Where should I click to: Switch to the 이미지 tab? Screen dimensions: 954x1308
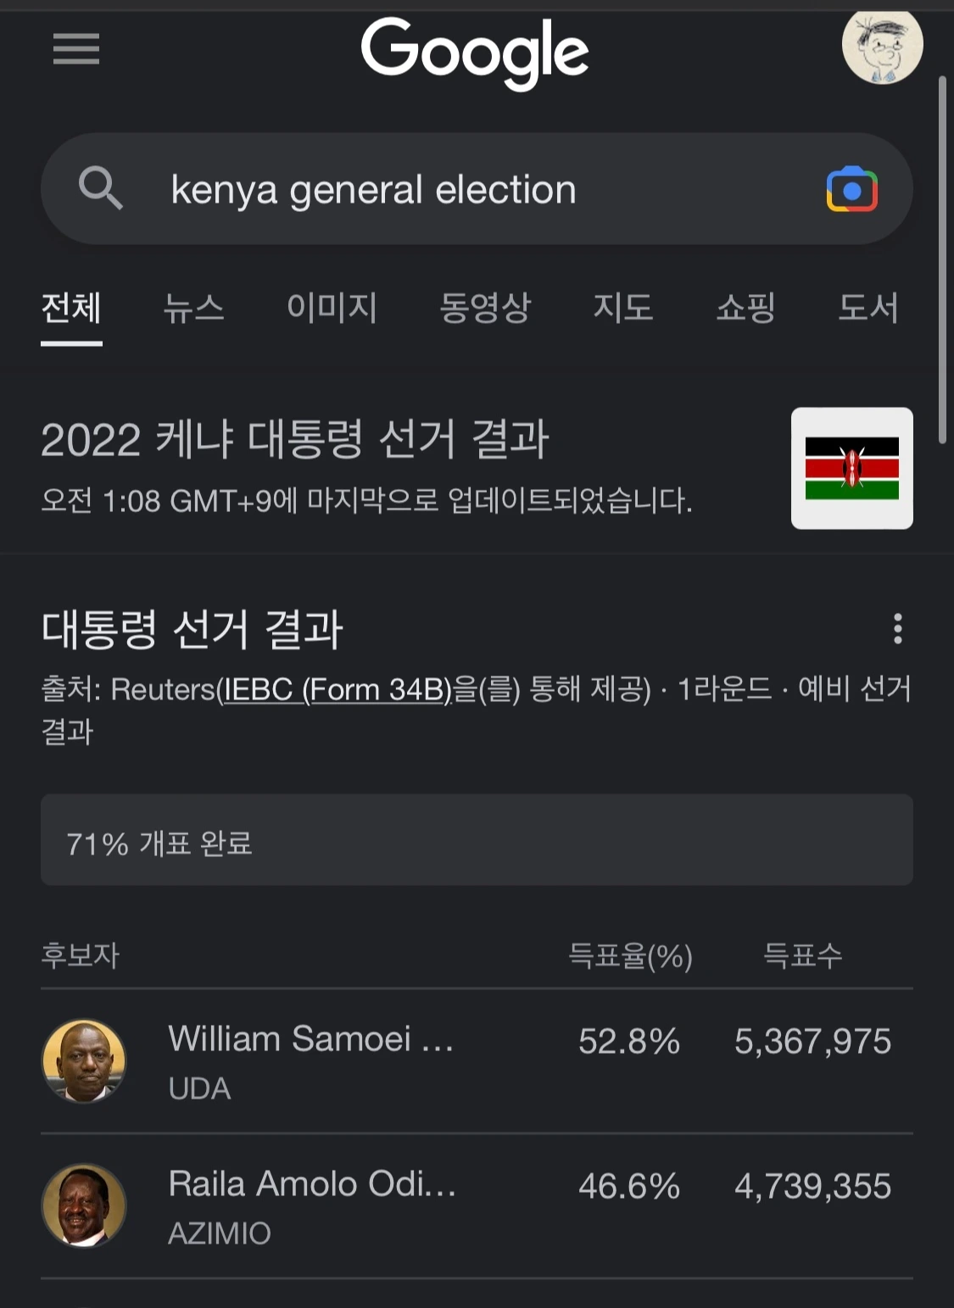(x=332, y=307)
